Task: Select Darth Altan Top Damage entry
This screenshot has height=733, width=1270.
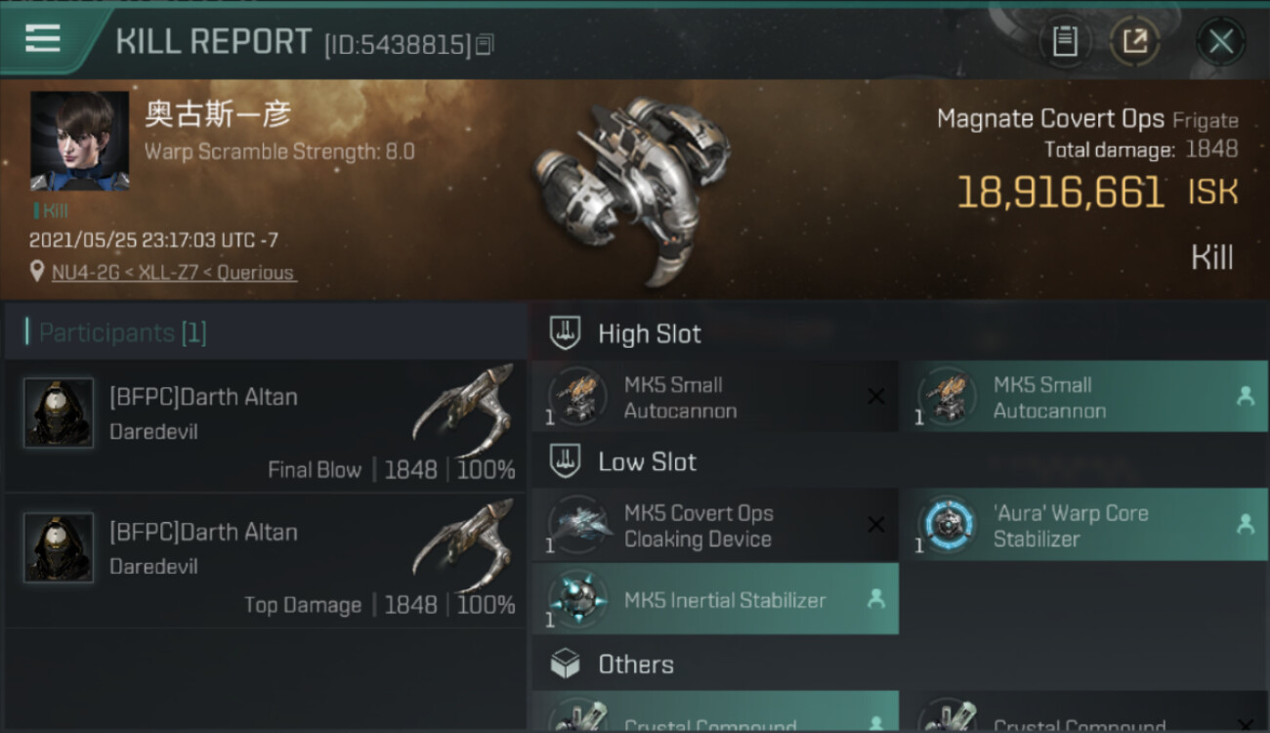Action: (266, 561)
